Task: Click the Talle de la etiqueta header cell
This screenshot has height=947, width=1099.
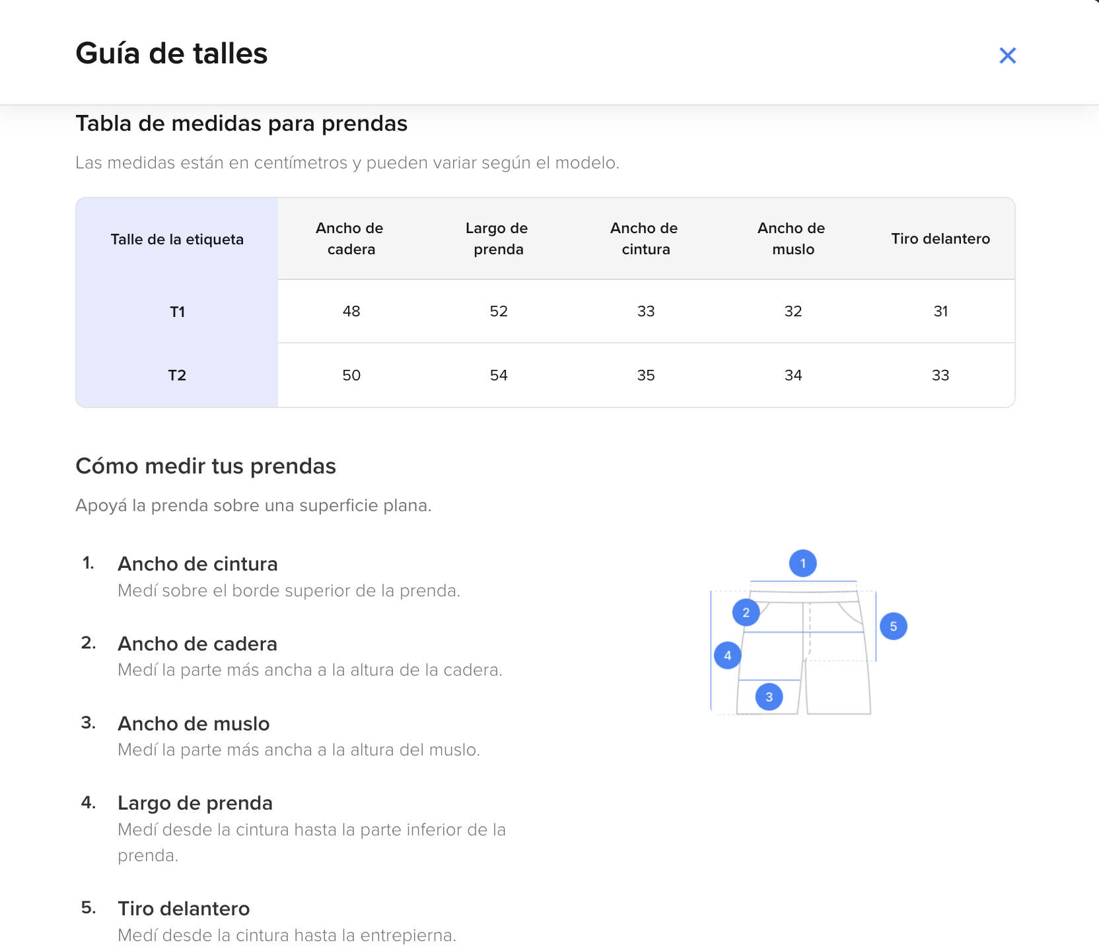Action: tap(177, 239)
